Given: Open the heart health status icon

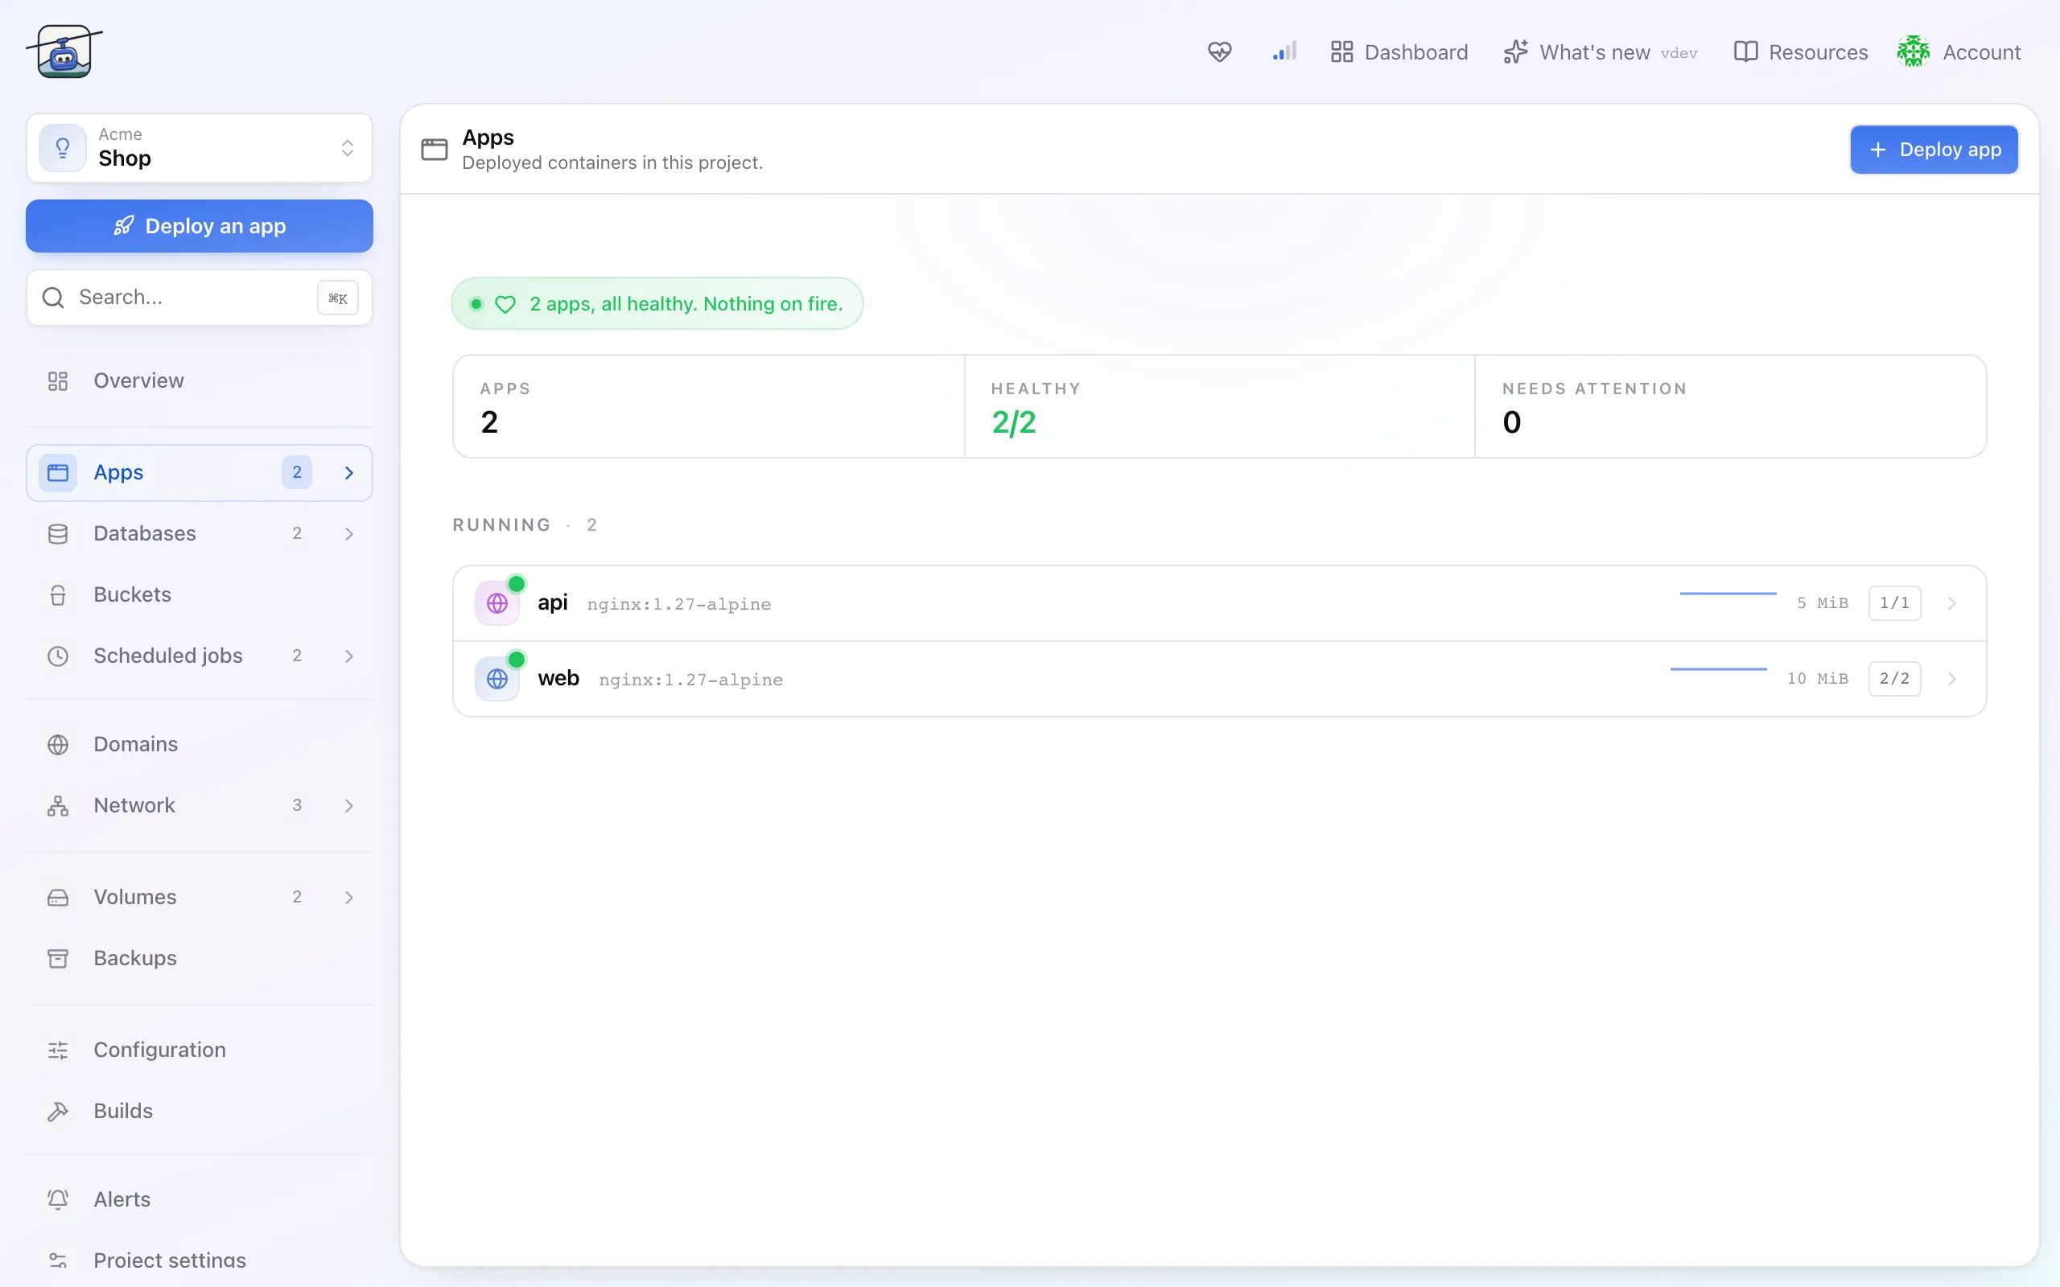Looking at the screenshot, I should coord(1219,52).
